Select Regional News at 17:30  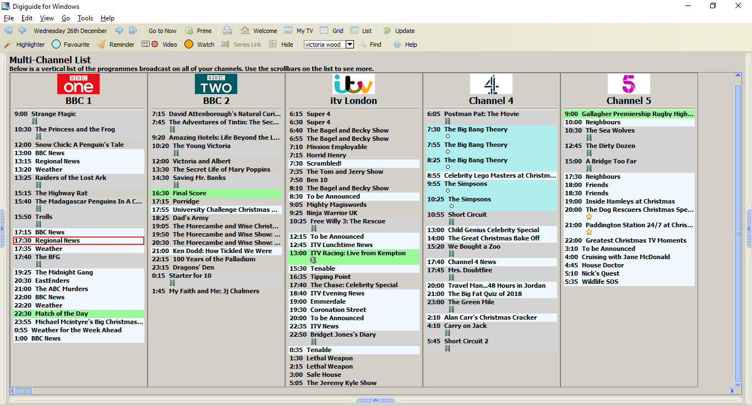pos(79,240)
